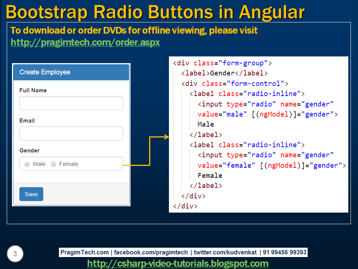
Task: Click the Email input field
Action: coord(71,133)
